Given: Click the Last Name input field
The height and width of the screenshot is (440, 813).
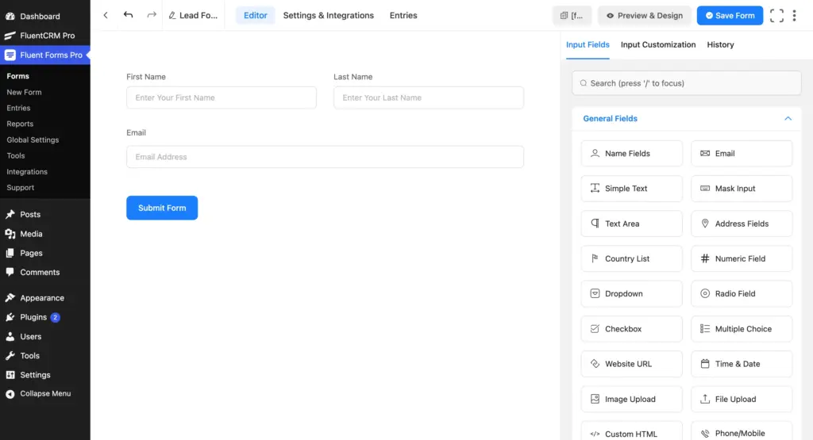Looking at the screenshot, I should click(x=428, y=98).
